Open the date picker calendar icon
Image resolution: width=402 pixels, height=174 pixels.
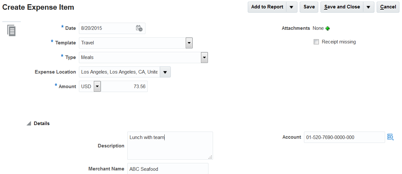pyautogui.click(x=139, y=28)
